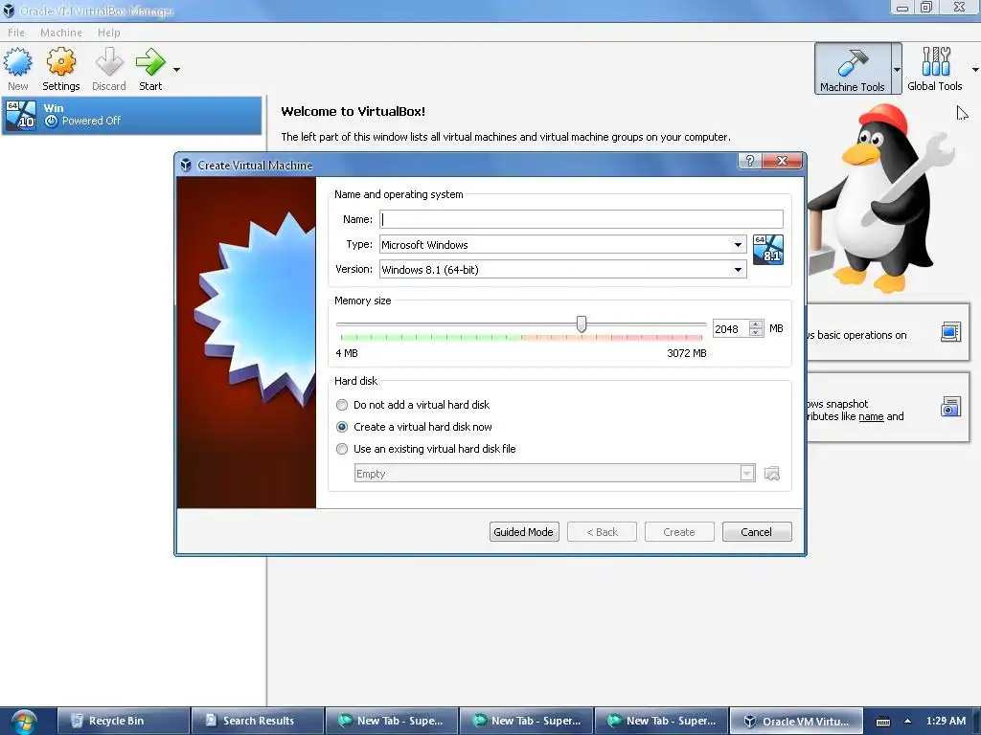Increase memory with the spinner up arrow
981x735 pixels.
pyautogui.click(x=756, y=324)
